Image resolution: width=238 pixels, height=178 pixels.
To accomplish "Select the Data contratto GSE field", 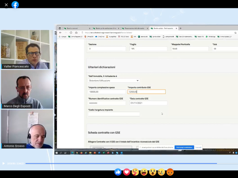I will pos(148,103).
